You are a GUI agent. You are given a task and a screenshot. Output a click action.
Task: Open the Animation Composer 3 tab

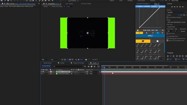(143, 4)
